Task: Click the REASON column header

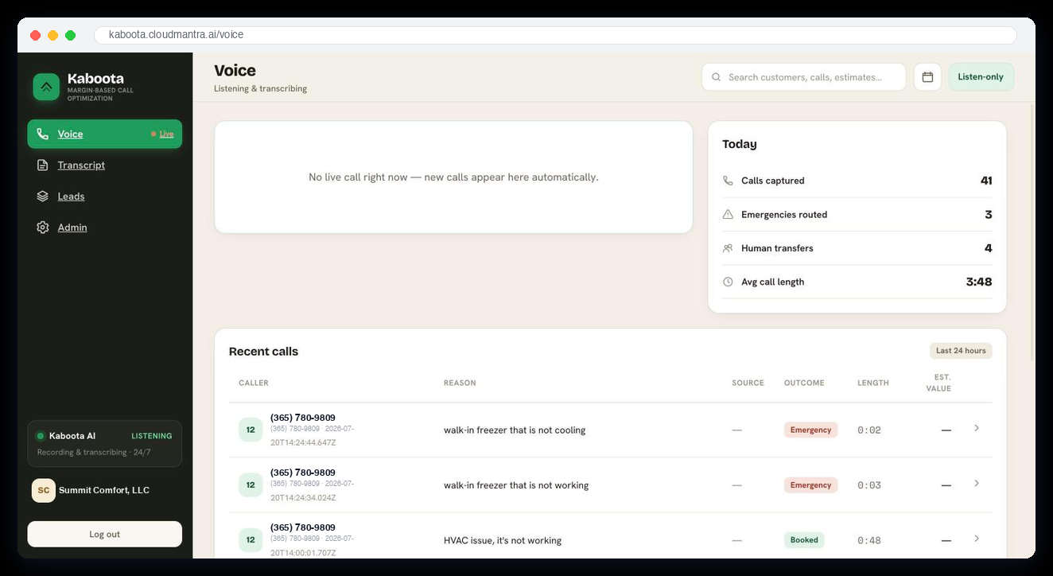Action: (x=460, y=383)
